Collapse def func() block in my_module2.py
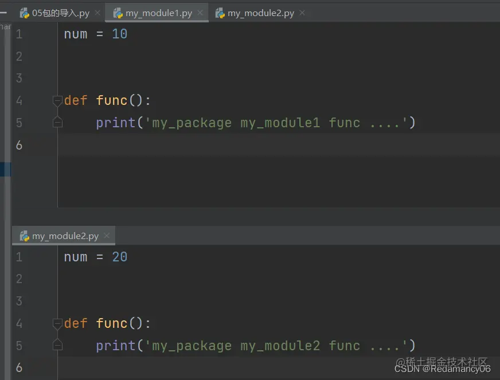The height and width of the screenshot is (380, 500). point(57,324)
